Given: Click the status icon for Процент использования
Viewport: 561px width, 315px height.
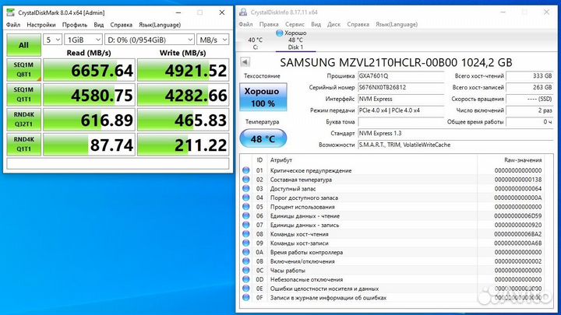Looking at the screenshot, I should [x=245, y=207].
